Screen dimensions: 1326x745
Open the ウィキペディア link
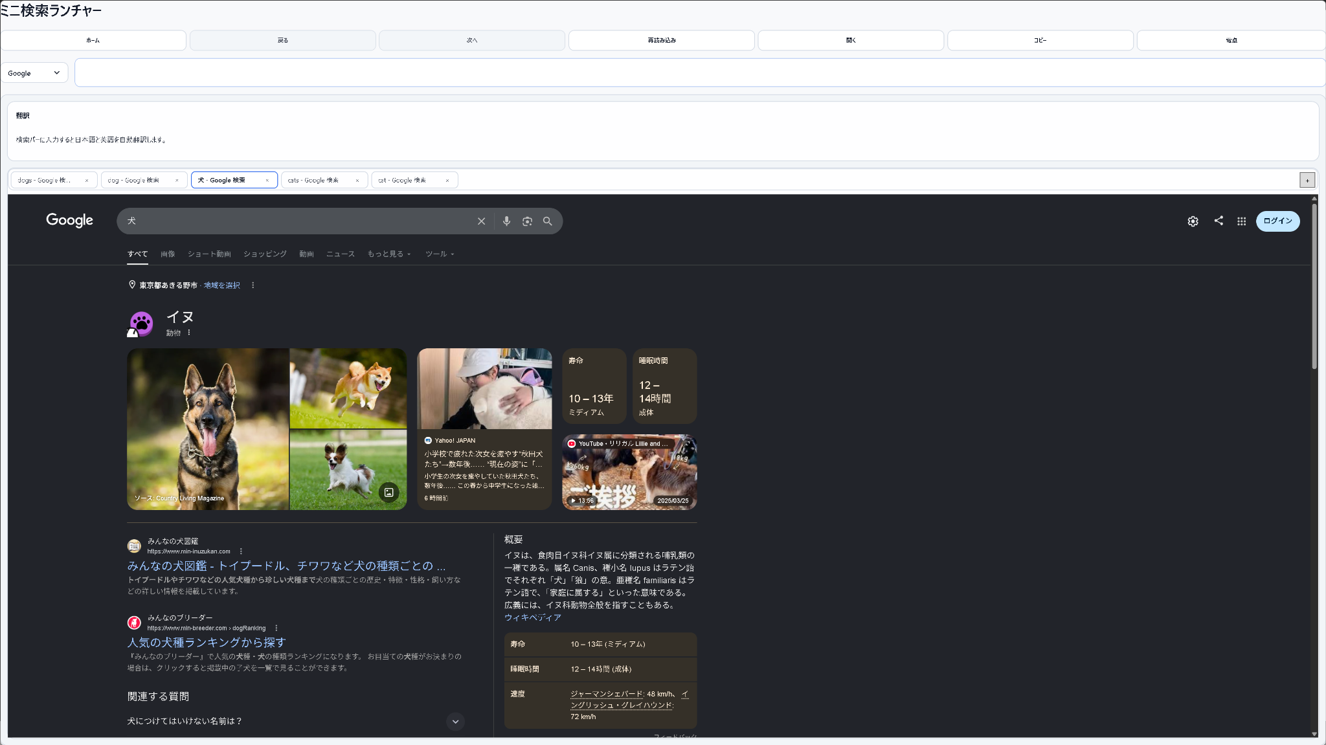532,617
